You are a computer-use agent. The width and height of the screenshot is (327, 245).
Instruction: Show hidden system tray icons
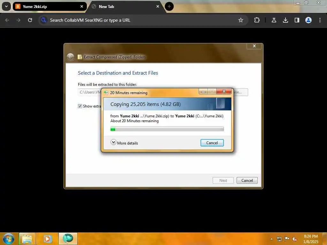coord(271,239)
